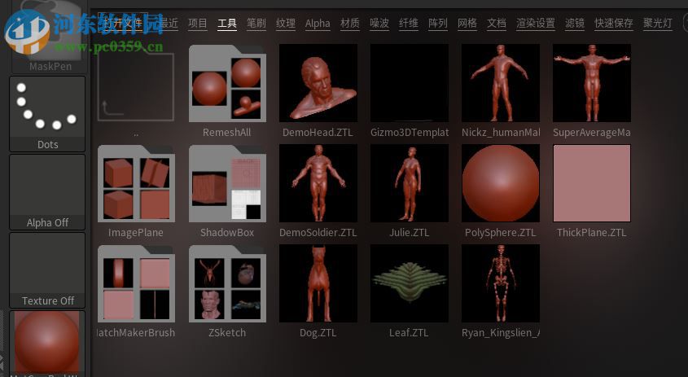The image size is (688, 377).
Task: Click the 打开文件 button
Action: point(123,22)
